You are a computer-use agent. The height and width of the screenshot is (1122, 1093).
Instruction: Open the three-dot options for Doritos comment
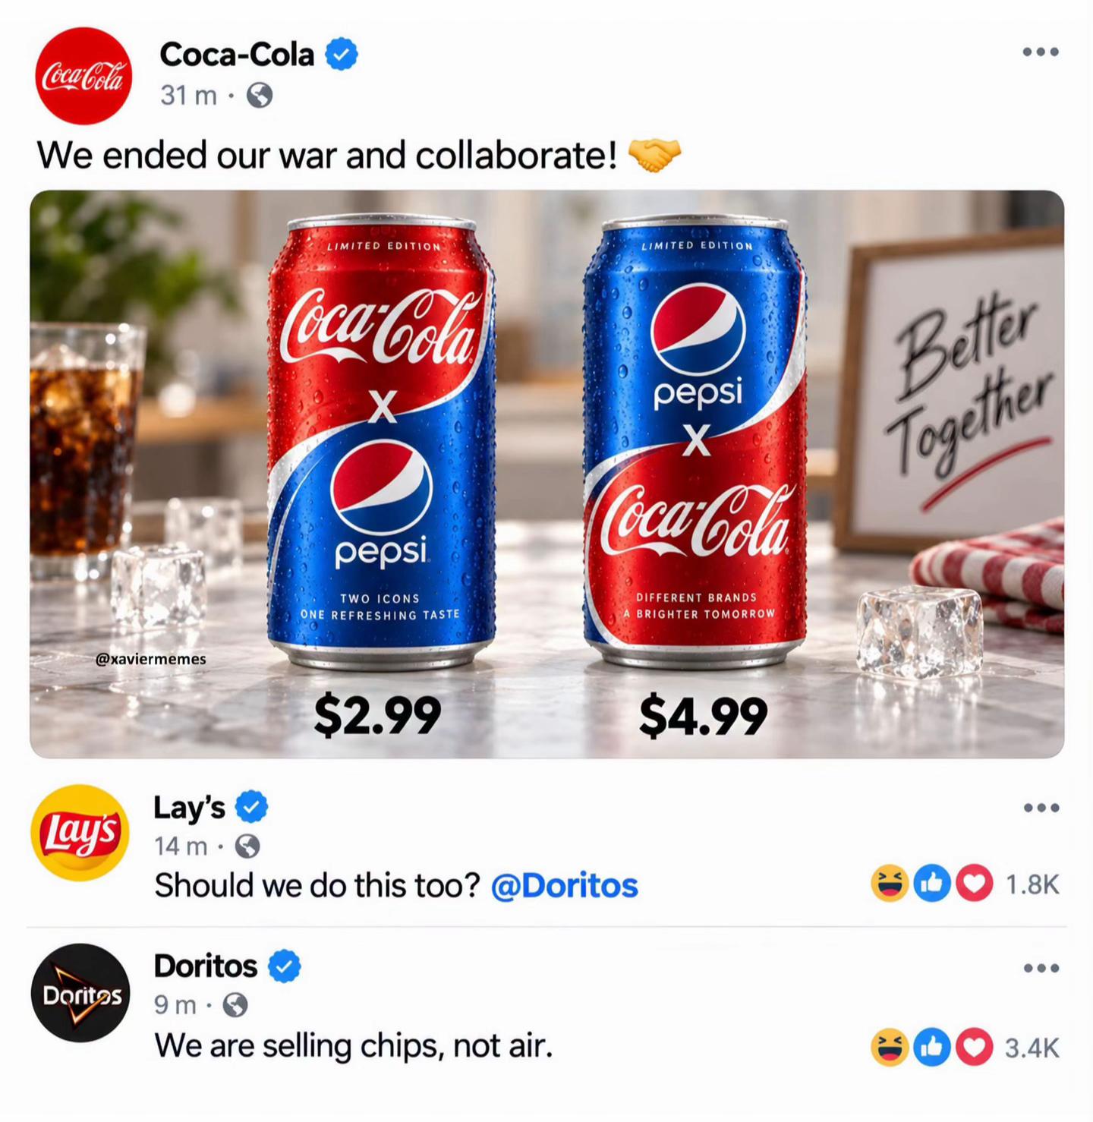[x=1041, y=968]
